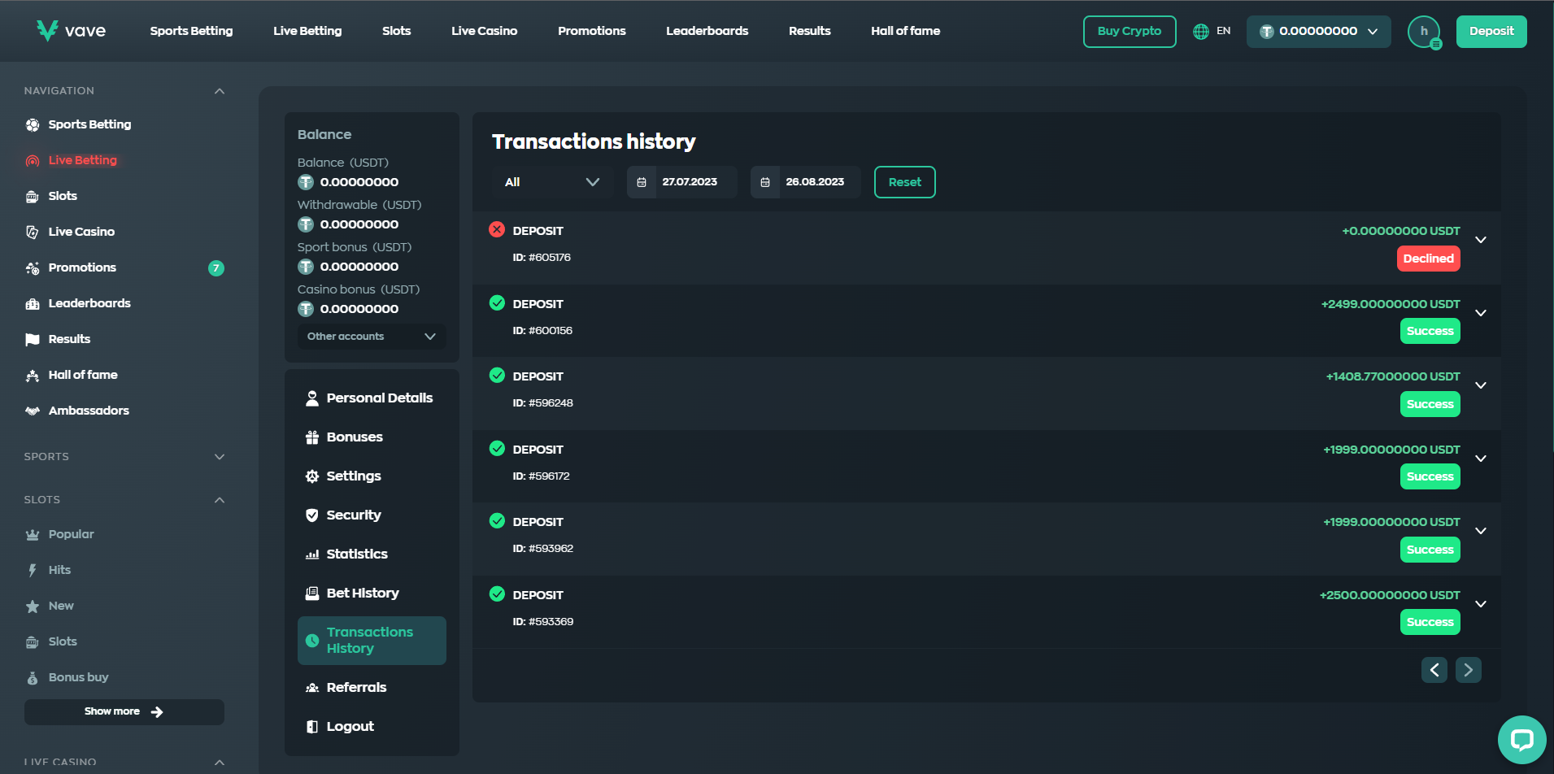Image resolution: width=1554 pixels, height=774 pixels.
Task: Click the declined status icon for deposit #605176
Action: click(497, 230)
